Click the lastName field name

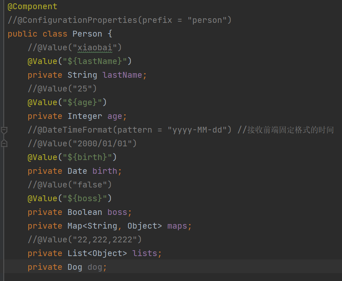[x=122, y=75]
